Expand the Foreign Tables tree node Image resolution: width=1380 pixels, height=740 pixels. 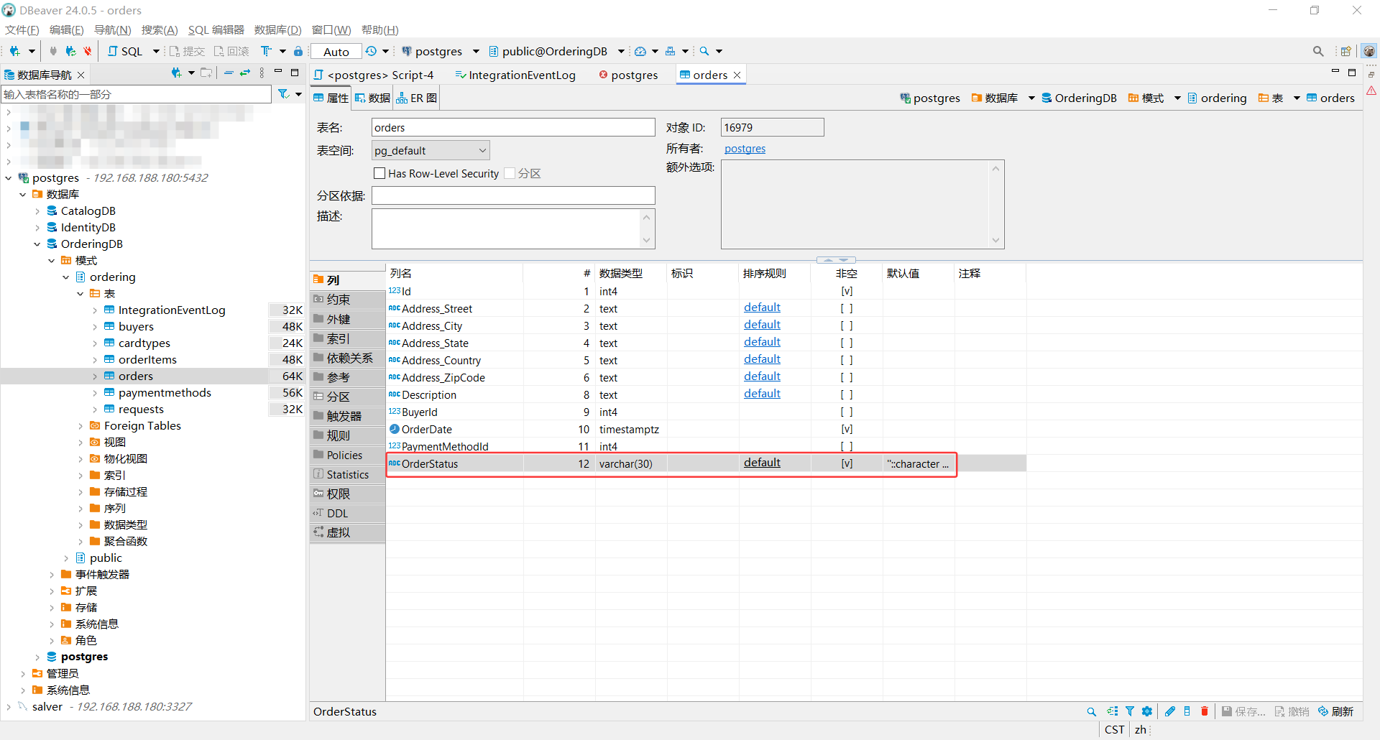pyautogui.click(x=80, y=425)
